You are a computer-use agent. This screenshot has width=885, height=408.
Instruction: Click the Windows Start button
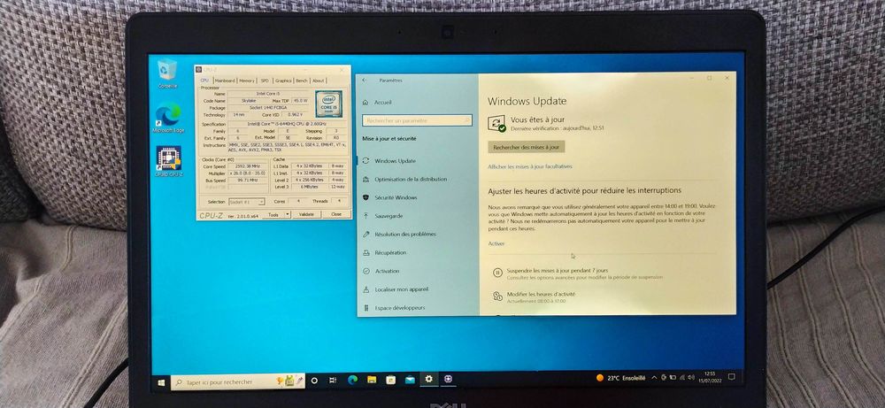click(161, 381)
